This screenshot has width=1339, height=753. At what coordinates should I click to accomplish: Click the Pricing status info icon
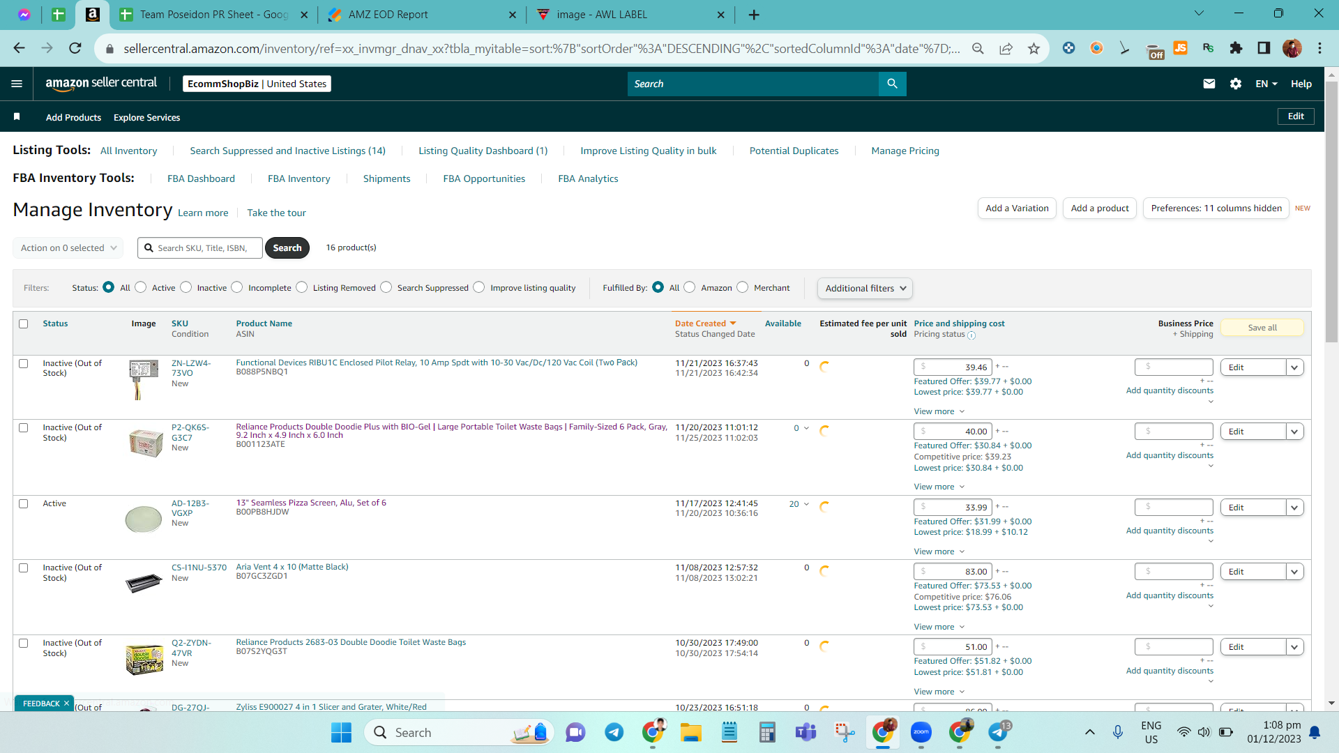click(971, 335)
